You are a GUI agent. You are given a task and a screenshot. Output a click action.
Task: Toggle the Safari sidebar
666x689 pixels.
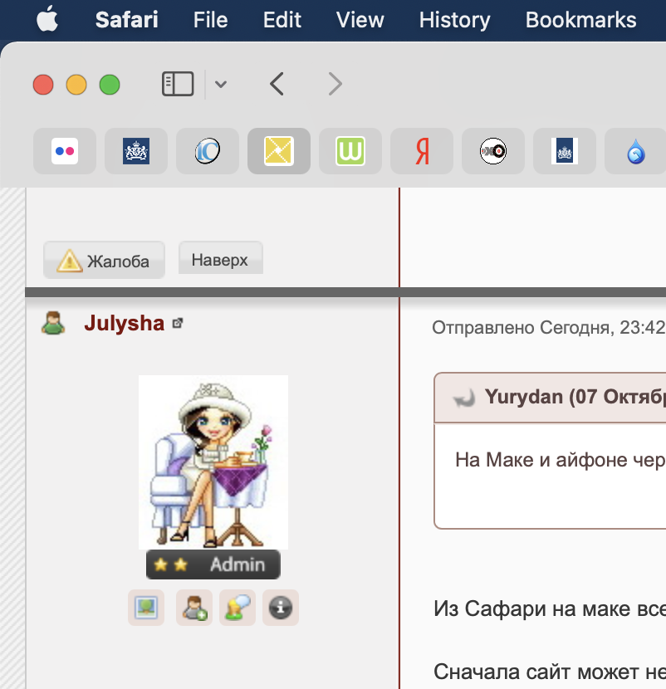[x=178, y=84]
